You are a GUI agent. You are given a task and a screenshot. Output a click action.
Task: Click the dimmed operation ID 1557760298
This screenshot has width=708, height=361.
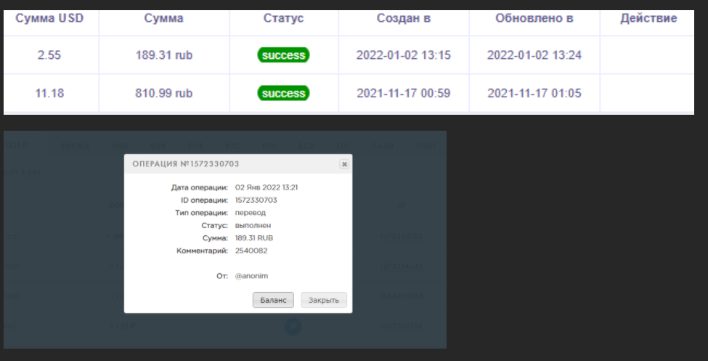click(402, 326)
